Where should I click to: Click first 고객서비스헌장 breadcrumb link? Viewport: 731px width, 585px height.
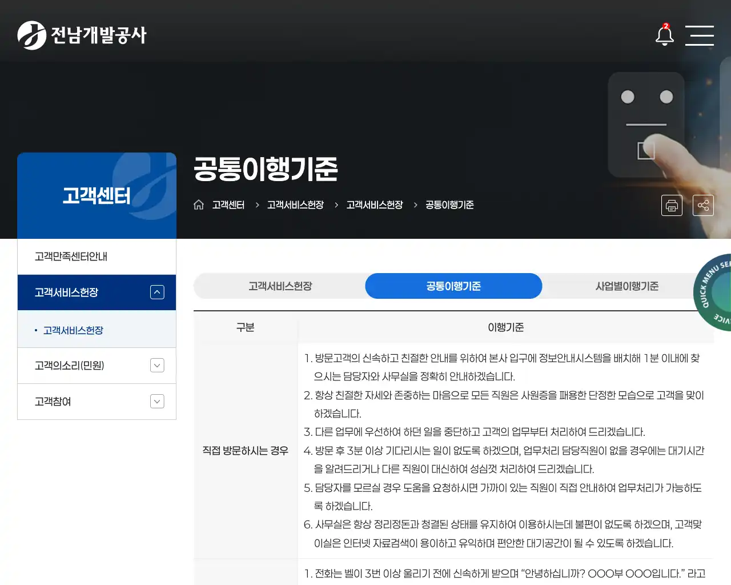[295, 205]
